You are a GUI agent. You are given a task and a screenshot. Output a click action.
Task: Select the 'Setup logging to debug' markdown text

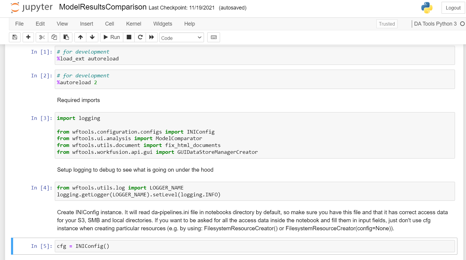(135, 170)
